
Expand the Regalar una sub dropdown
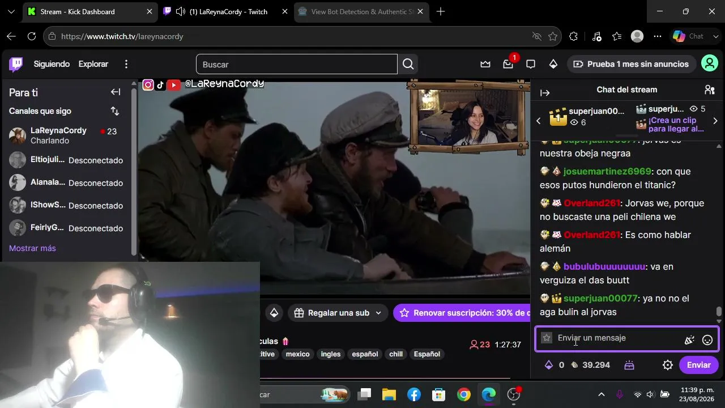[378, 313]
